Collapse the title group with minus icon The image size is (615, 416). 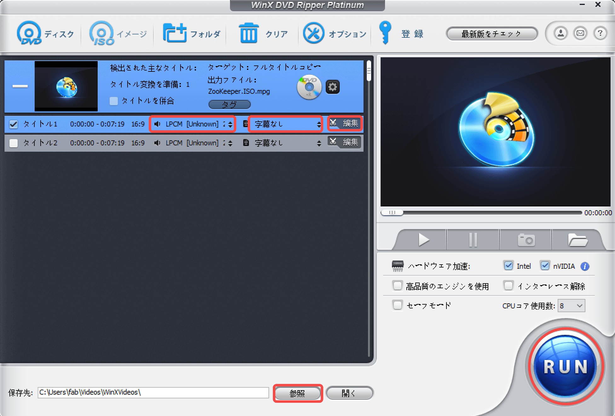(x=20, y=86)
